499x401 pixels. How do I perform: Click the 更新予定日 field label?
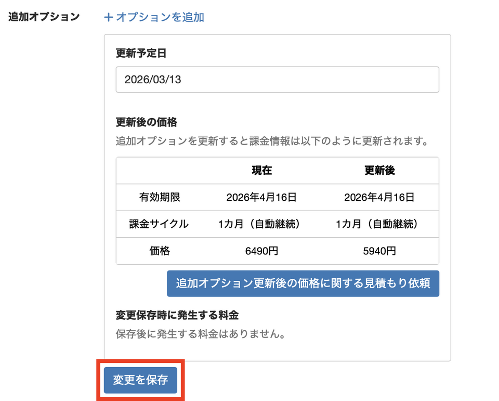pos(141,53)
